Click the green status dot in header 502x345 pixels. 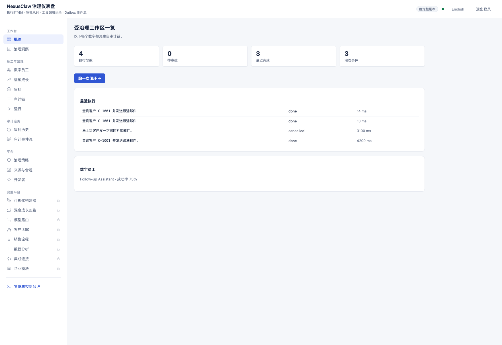(x=443, y=9)
